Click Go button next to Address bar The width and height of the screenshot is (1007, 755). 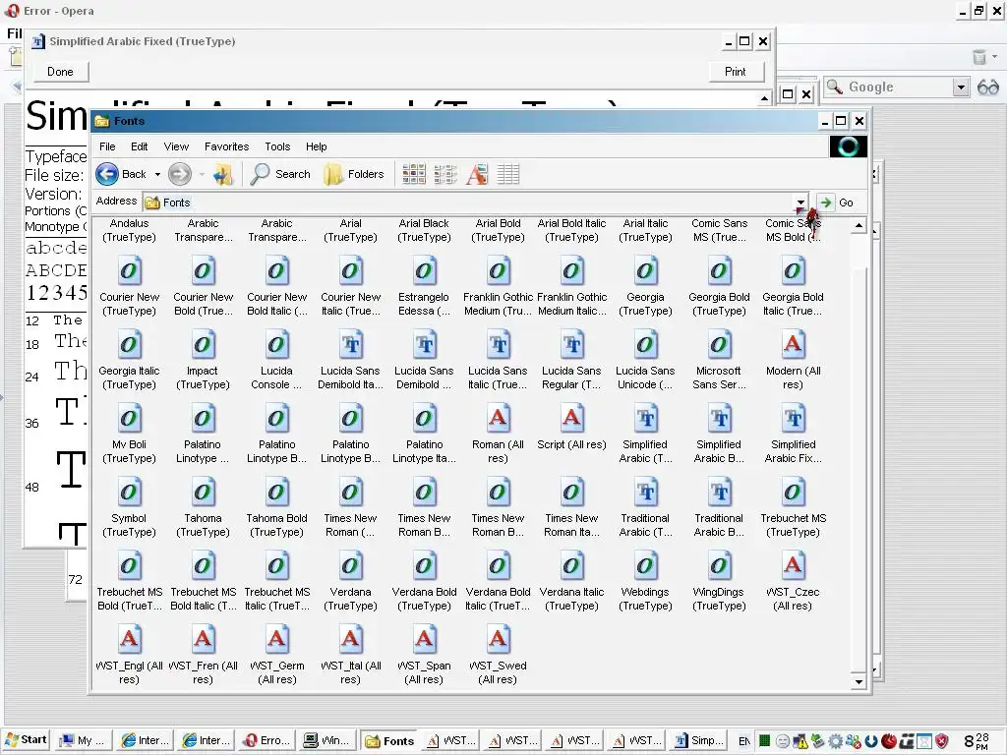pos(836,203)
